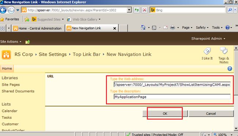Click the Home page toolbar icon

point(143,27)
